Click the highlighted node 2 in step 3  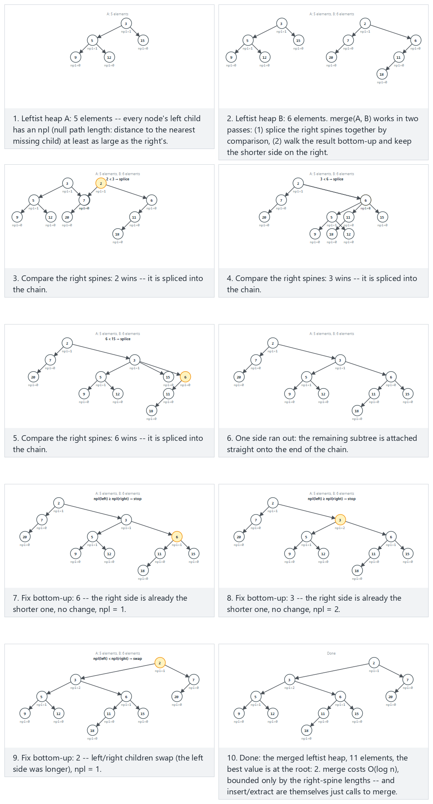point(101,183)
